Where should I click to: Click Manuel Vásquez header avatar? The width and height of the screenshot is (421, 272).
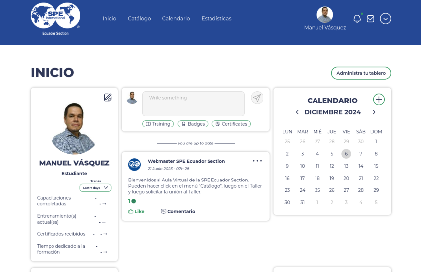tap(325, 15)
